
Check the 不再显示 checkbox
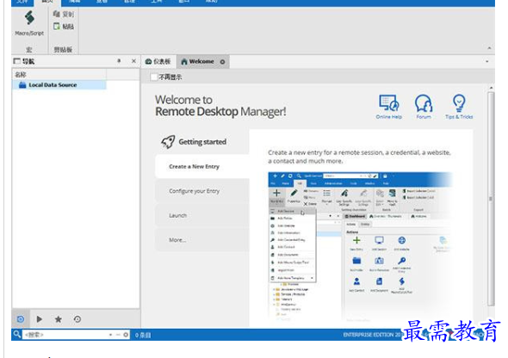154,77
